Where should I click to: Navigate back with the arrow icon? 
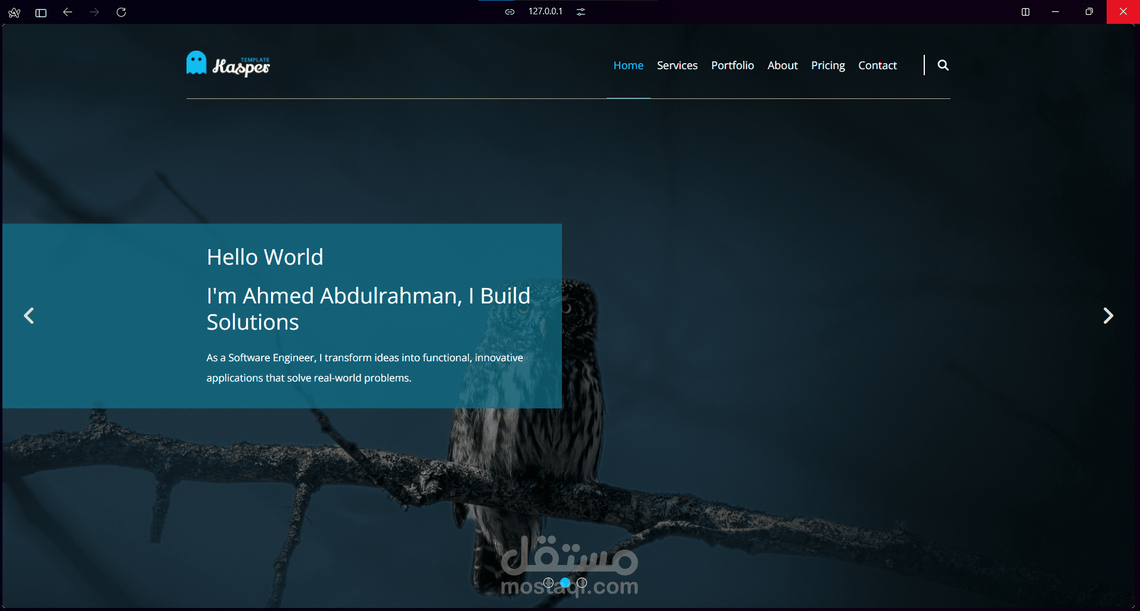[x=67, y=12]
